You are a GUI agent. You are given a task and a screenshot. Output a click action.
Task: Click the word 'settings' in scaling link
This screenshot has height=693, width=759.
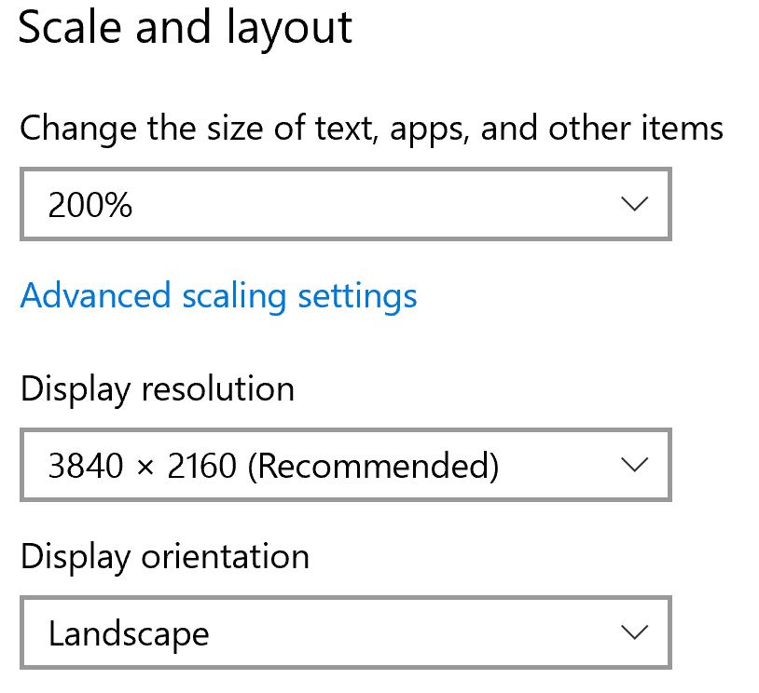357,296
